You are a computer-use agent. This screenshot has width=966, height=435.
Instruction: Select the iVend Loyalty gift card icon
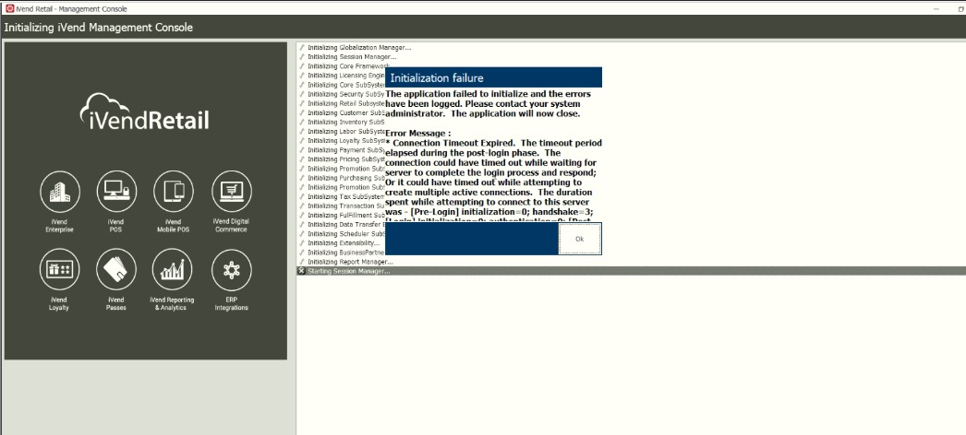(x=59, y=269)
